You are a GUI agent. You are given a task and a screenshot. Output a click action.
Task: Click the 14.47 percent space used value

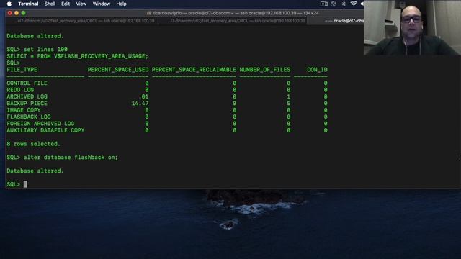click(140, 104)
